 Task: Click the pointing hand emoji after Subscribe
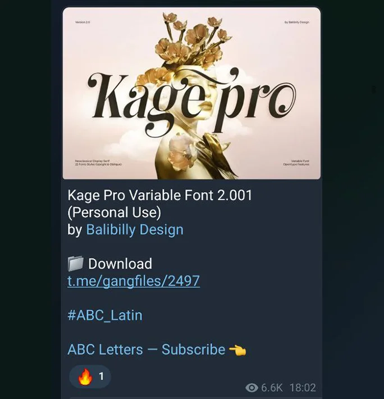click(237, 350)
